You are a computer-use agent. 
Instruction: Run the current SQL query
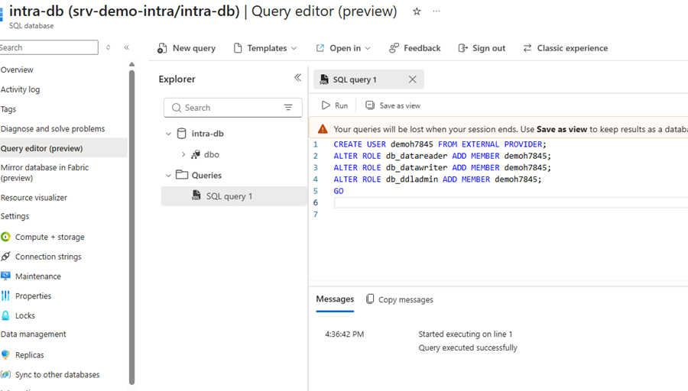click(335, 105)
